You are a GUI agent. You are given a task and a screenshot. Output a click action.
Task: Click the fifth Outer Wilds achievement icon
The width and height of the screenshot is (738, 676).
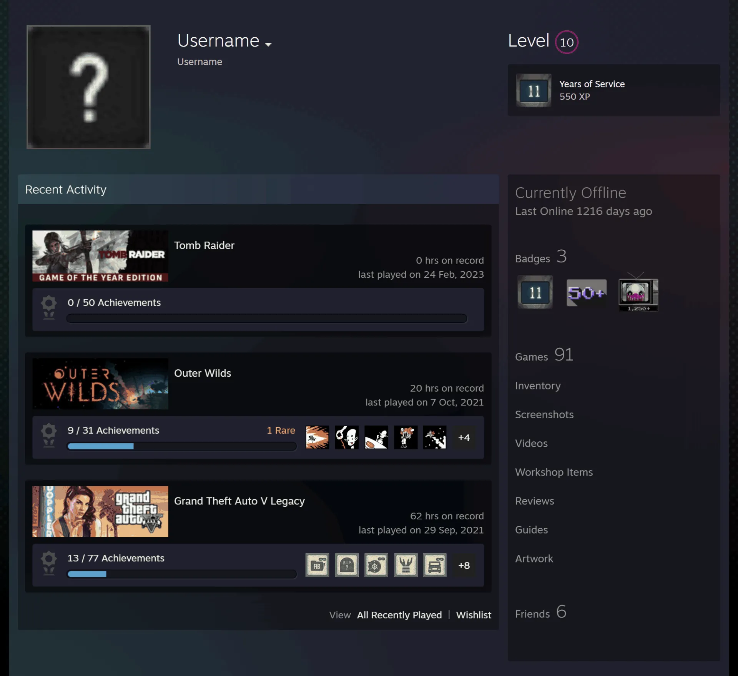tap(435, 437)
